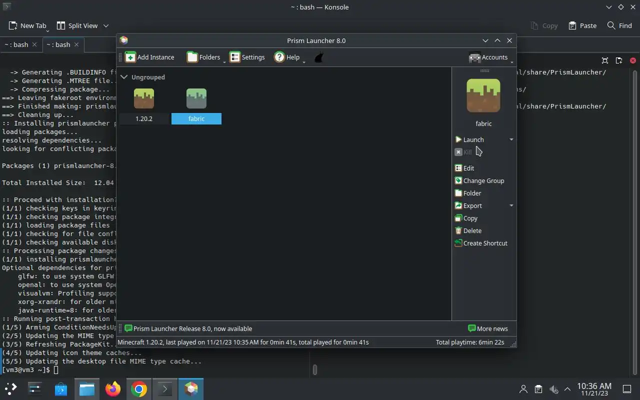Click the large fabric icon in side panel
The image size is (640, 400).
(x=483, y=95)
